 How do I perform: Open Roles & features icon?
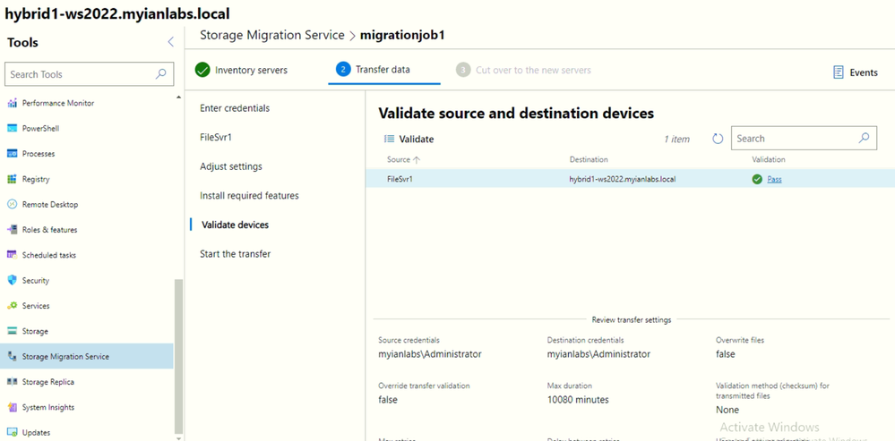[13, 230]
